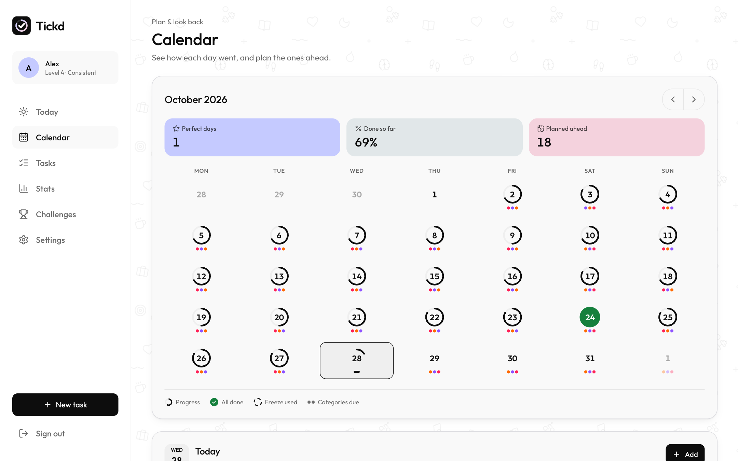The height and width of the screenshot is (461, 738).
Task: Click the Progress ring legend icon
Action: 169,402
